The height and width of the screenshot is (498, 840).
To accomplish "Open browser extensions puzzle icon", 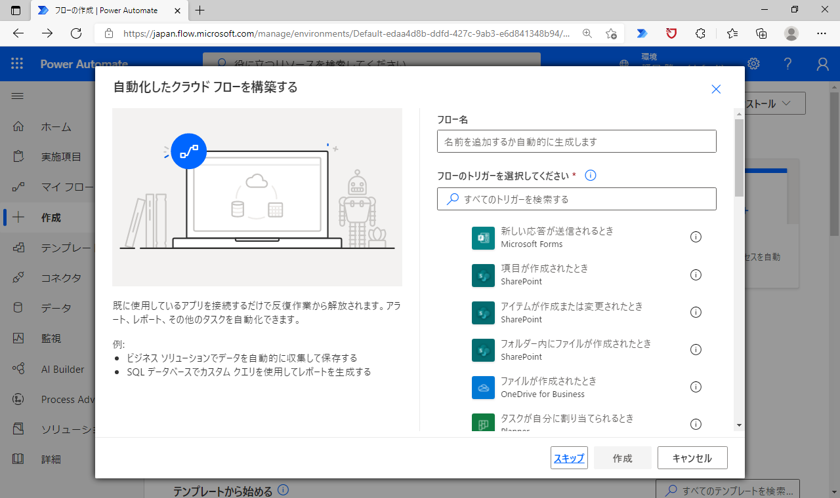I will click(700, 33).
